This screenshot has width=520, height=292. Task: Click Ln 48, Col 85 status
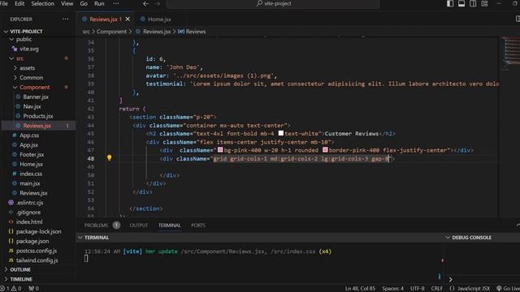(360, 289)
